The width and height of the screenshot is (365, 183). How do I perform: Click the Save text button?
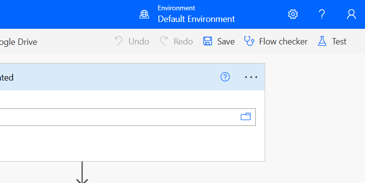point(226,41)
